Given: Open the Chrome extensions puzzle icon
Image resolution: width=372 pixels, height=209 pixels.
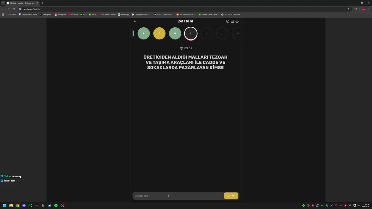Looking at the screenshot, I should tap(356, 9).
